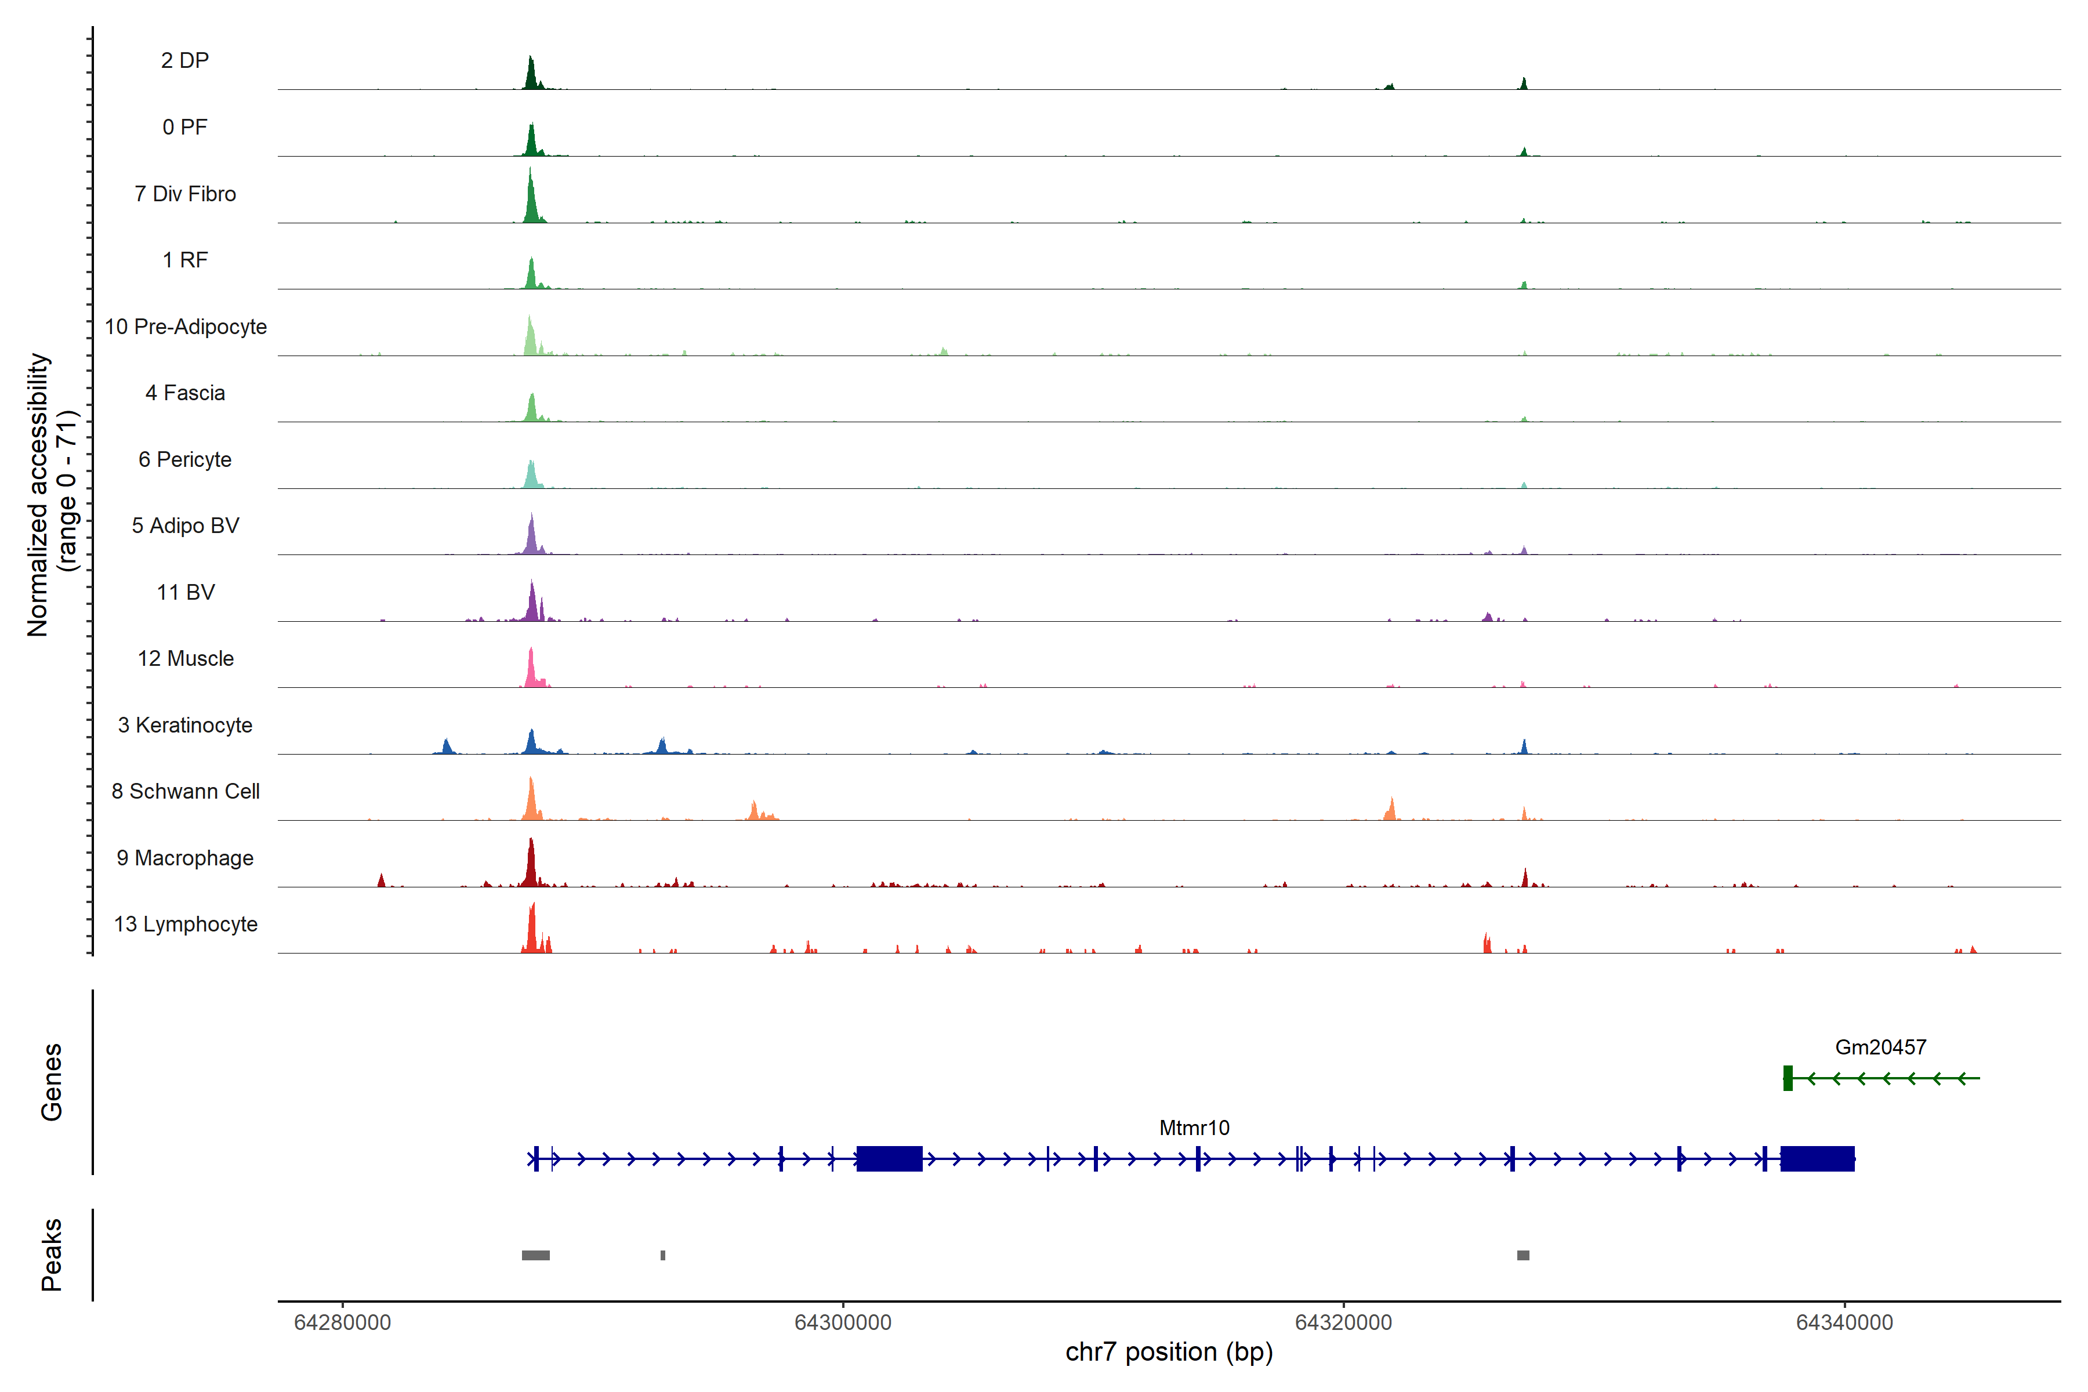Click the 7 Div Fibro track label

184,194
